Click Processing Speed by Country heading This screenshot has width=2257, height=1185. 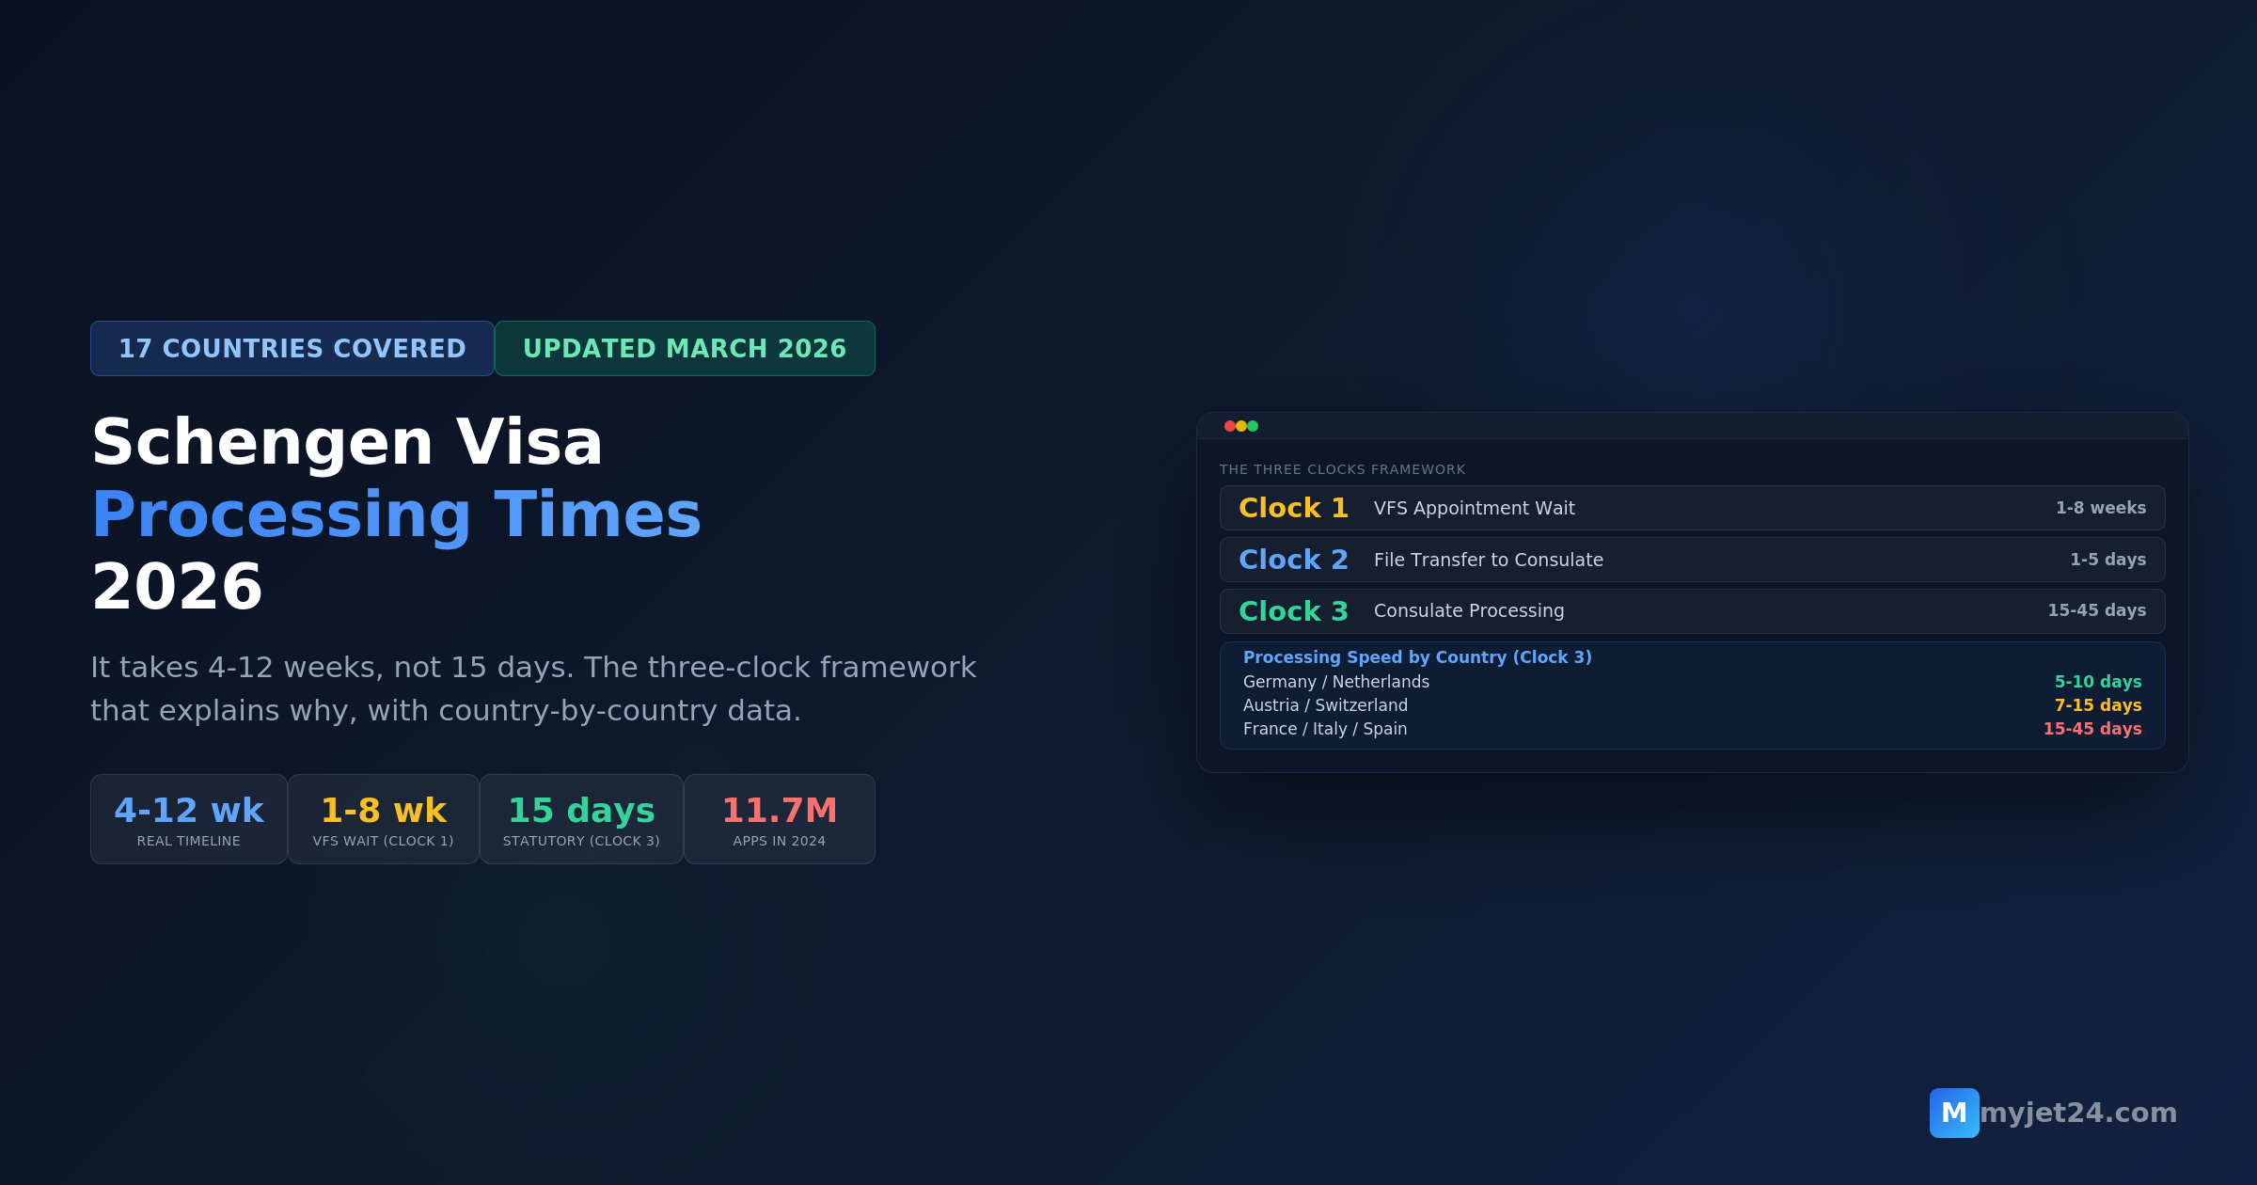(x=1417, y=657)
